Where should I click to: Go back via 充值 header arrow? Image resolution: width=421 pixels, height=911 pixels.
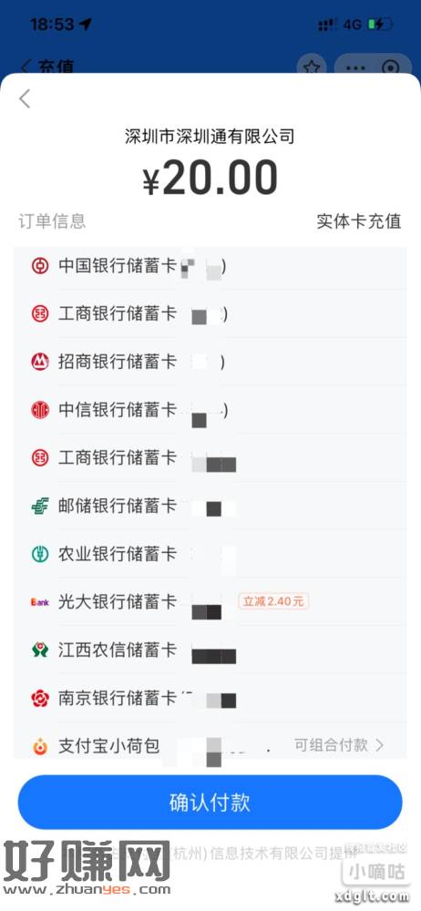click(x=25, y=67)
